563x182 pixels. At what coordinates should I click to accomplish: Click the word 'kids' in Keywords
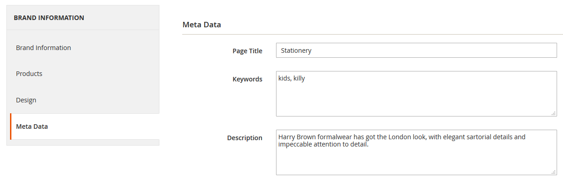285,78
